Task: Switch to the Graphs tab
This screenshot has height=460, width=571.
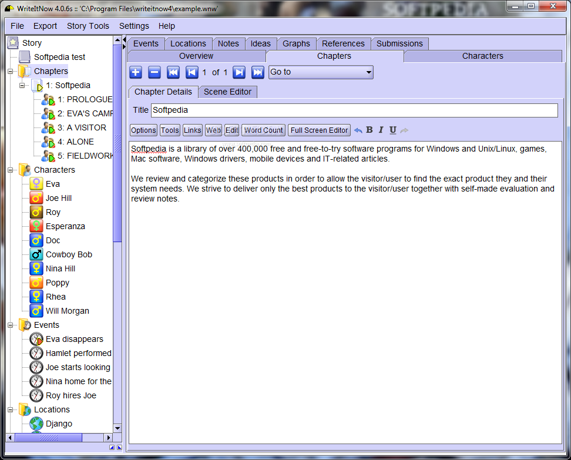Action: click(x=296, y=43)
